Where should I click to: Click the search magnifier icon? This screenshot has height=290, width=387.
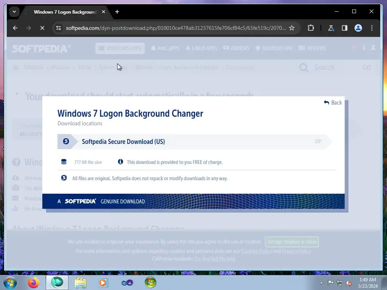coord(304,67)
